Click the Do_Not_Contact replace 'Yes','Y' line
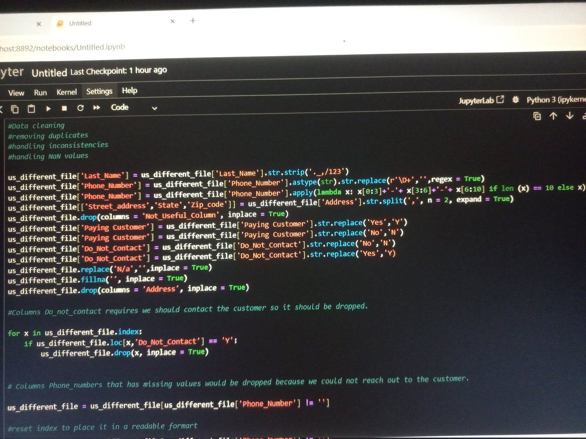 pyautogui.click(x=201, y=257)
